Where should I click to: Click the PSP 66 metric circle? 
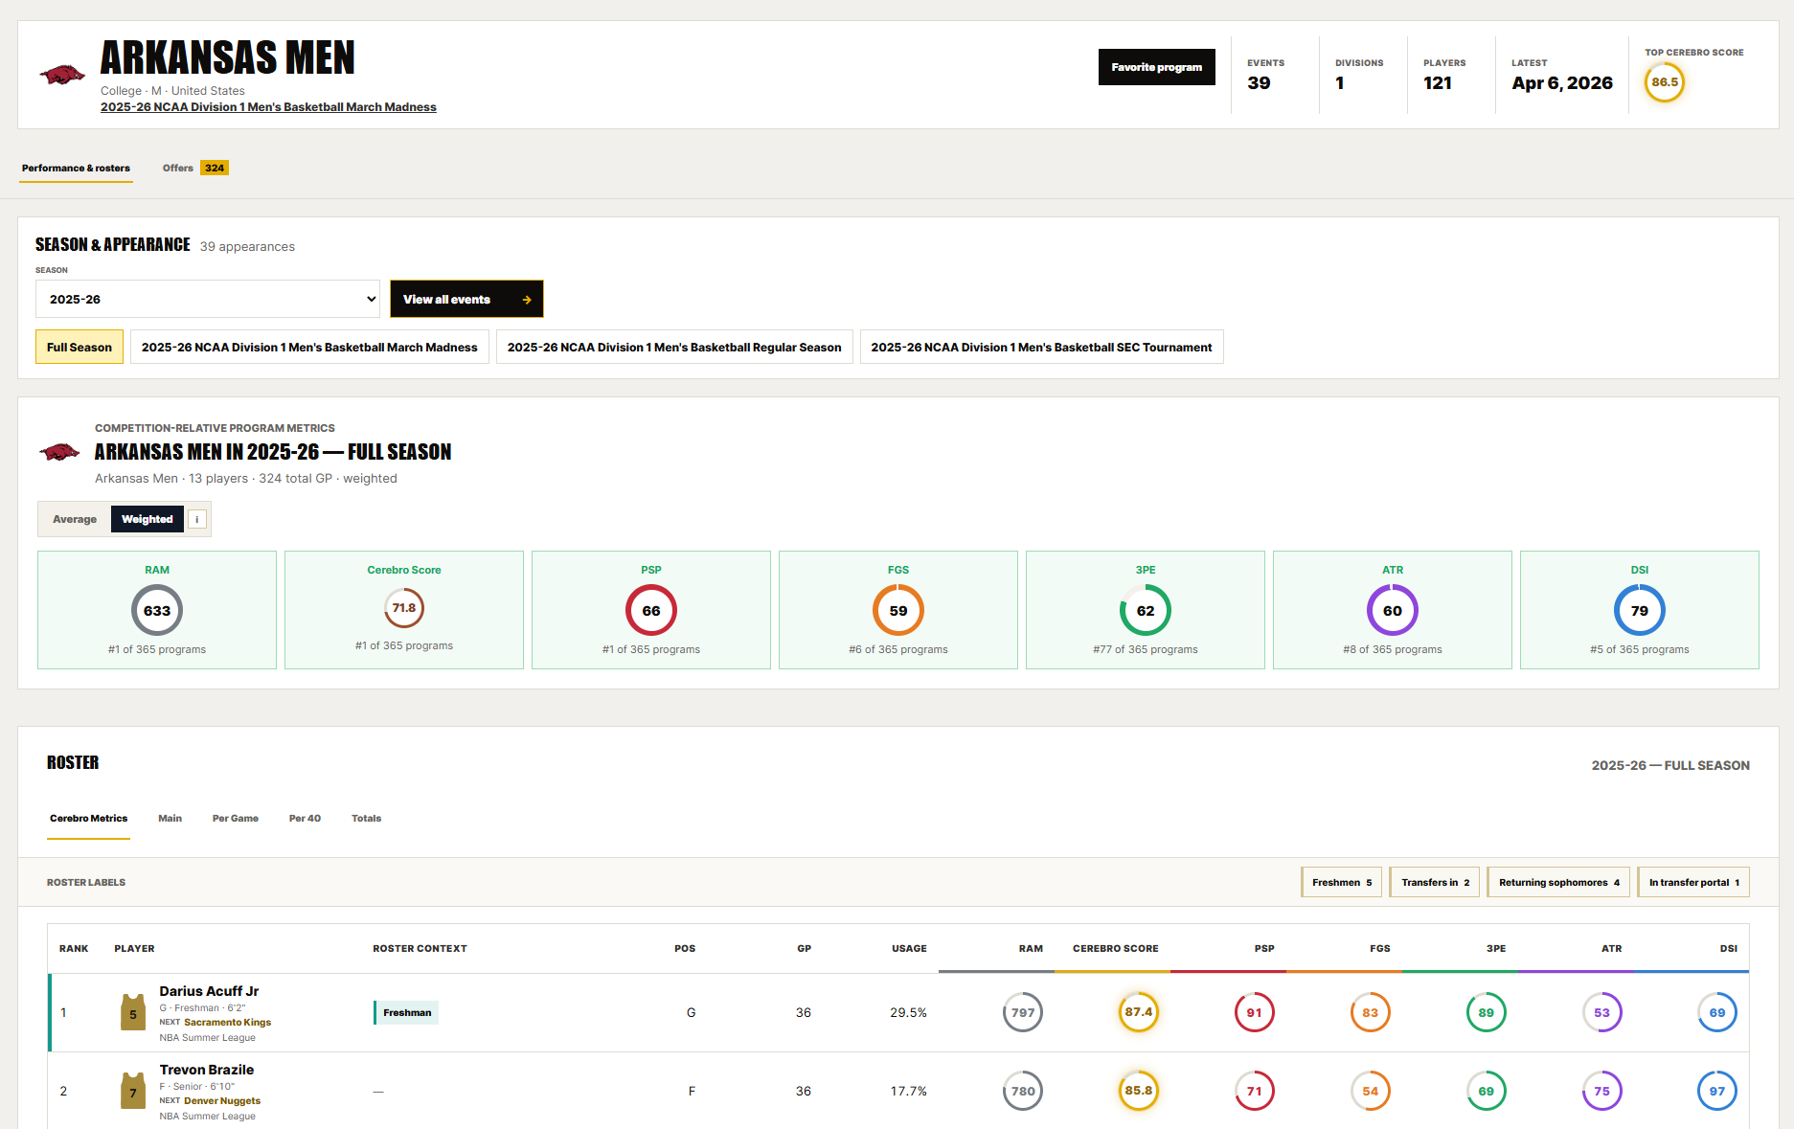click(651, 611)
